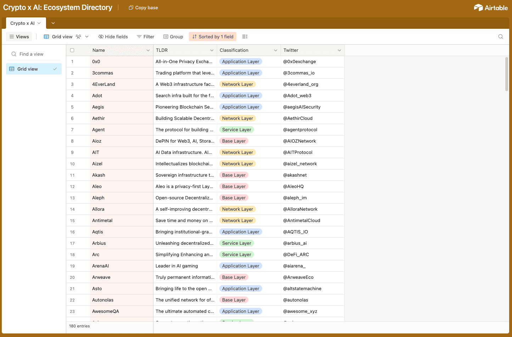Expand the tables list chevron beside tab
512x337 pixels.
(53, 23)
